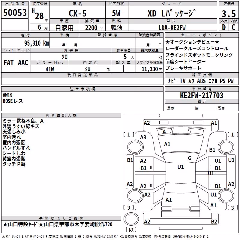This screenshot has width=240, height=240.
Task: Click ブレーキサポート line
Action: 183,68
